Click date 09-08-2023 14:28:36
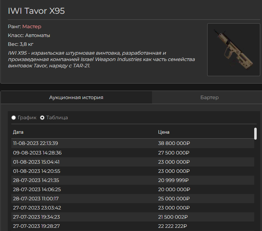The width and height of the screenshot is (262, 231). [37, 153]
